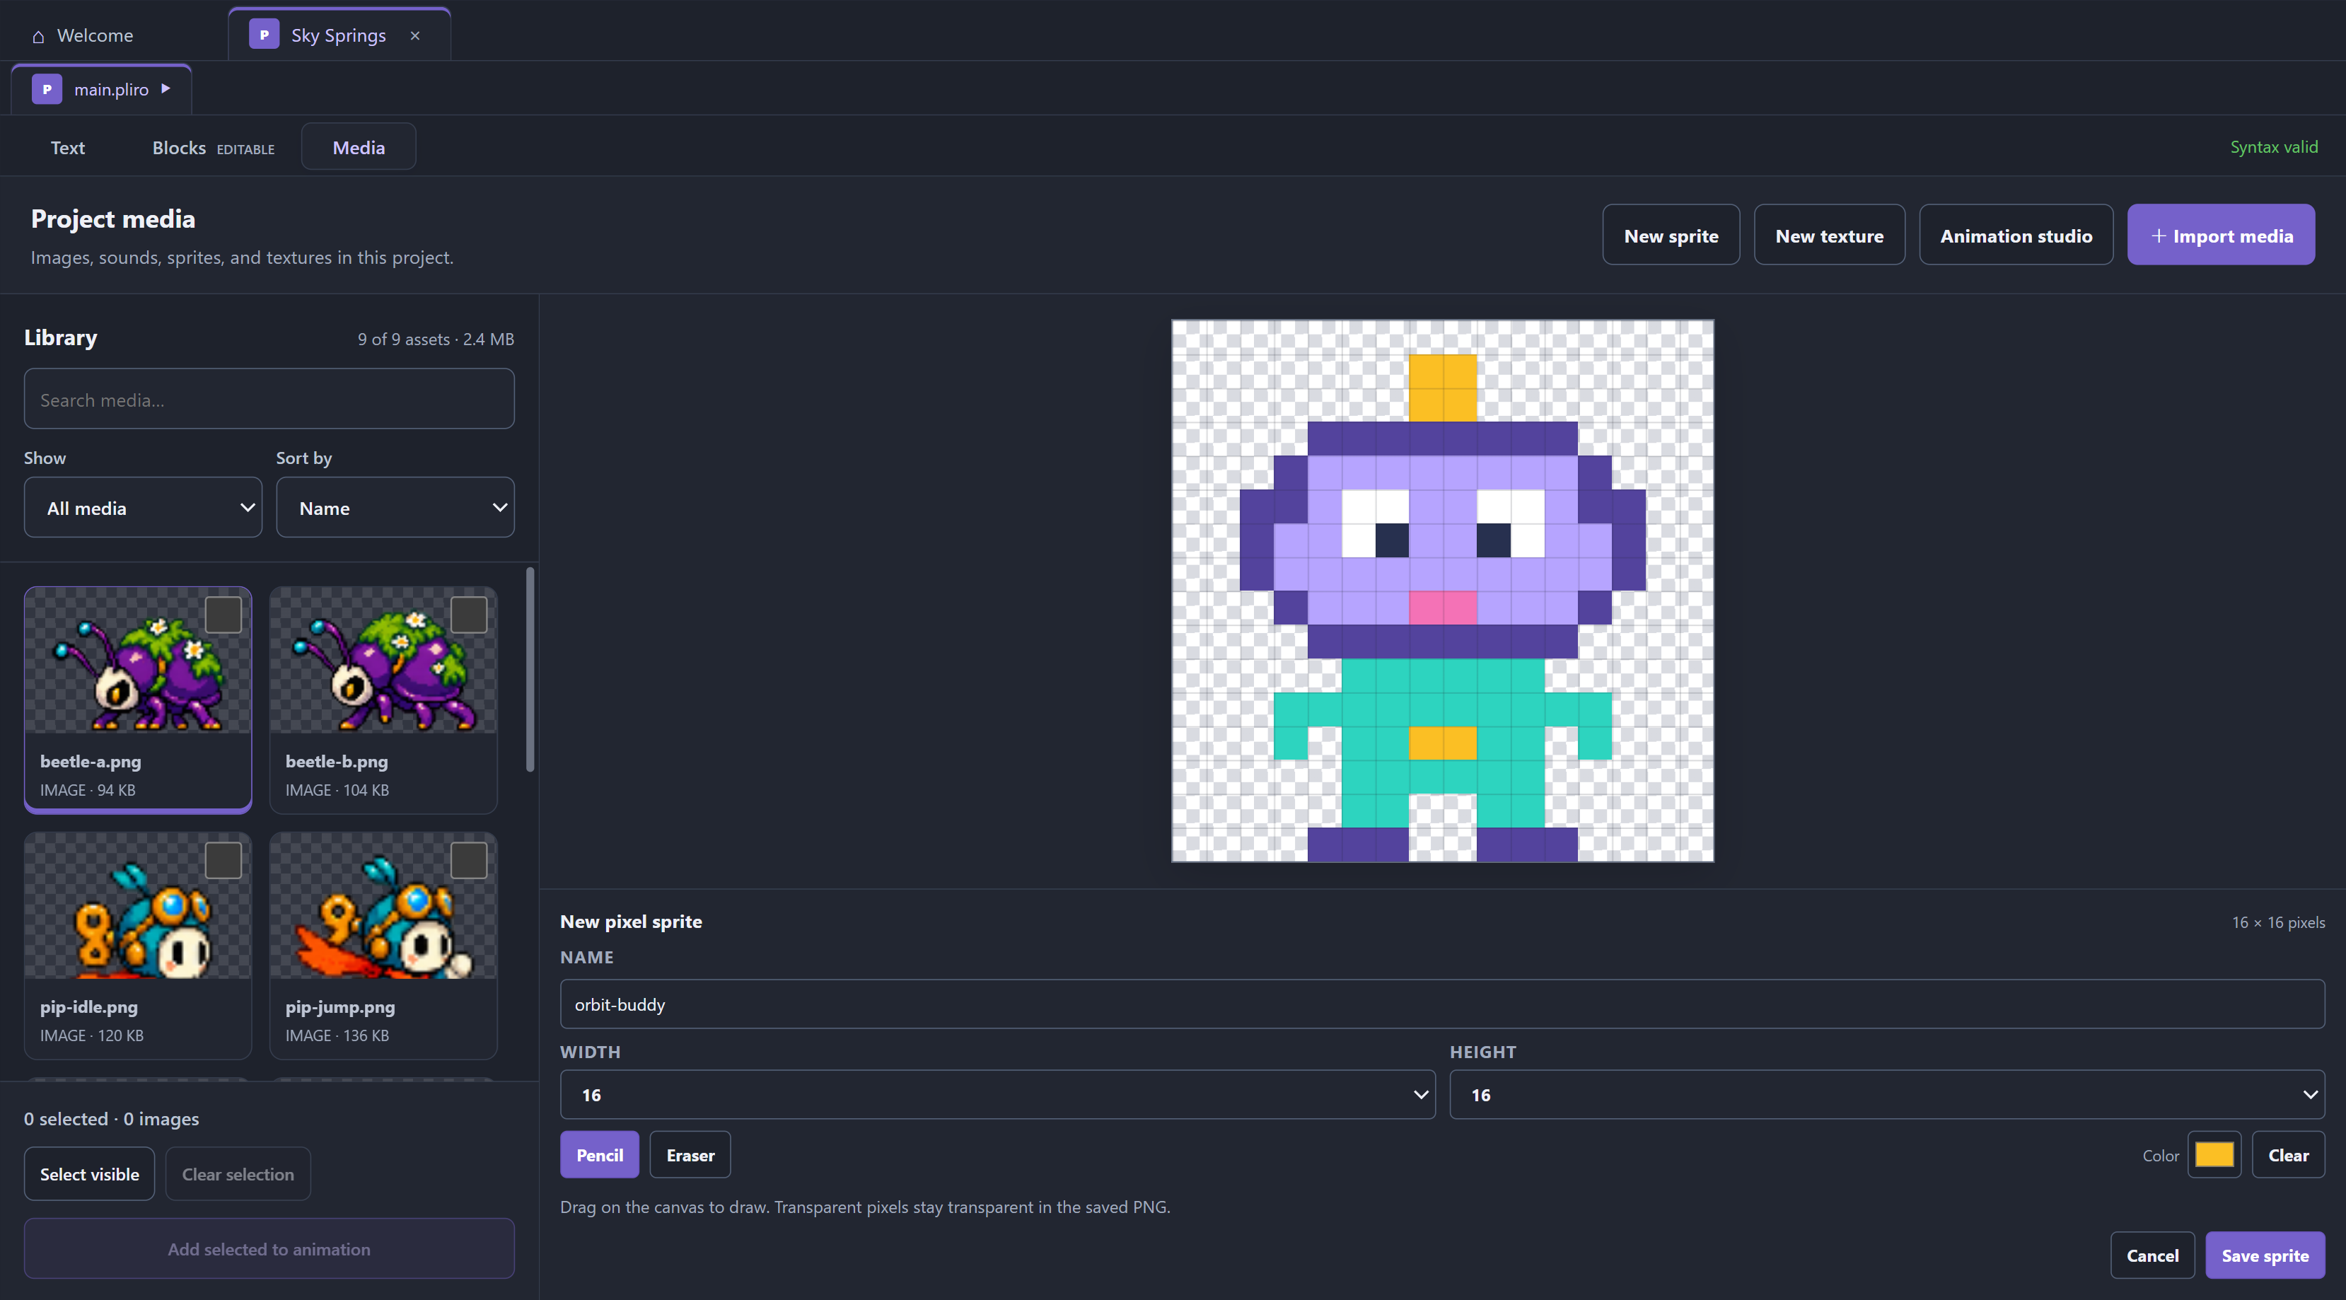Click the run arrow next to main.pliro

click(166, 88)
